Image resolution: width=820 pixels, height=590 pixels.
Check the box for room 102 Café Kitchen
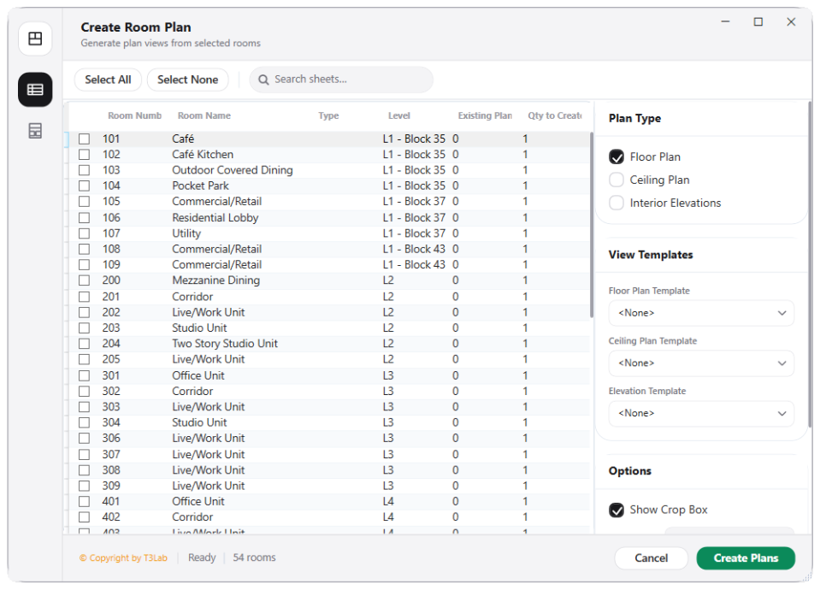click(x=84, y=155)
